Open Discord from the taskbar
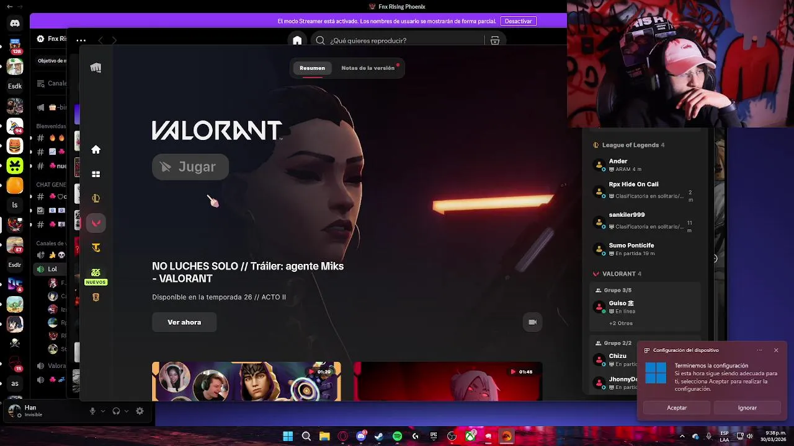 tap(360, 436)
